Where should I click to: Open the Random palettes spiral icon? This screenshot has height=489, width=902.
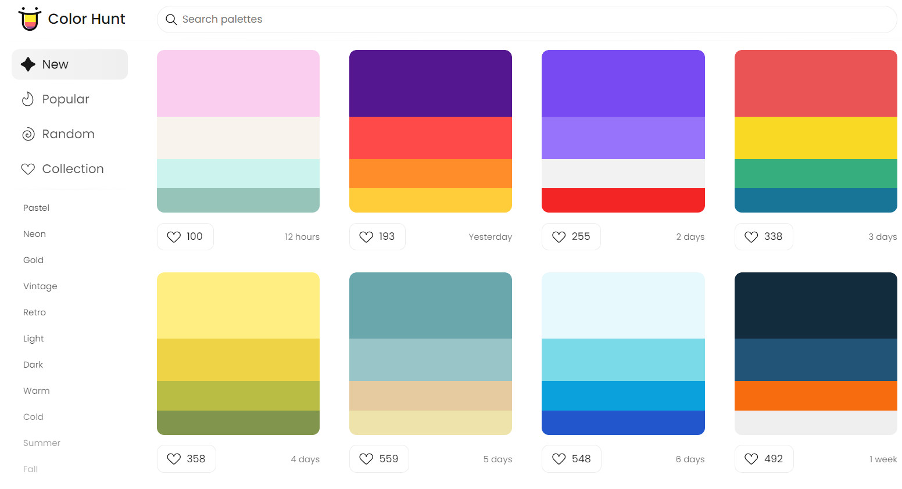click(x=28, y=134)
